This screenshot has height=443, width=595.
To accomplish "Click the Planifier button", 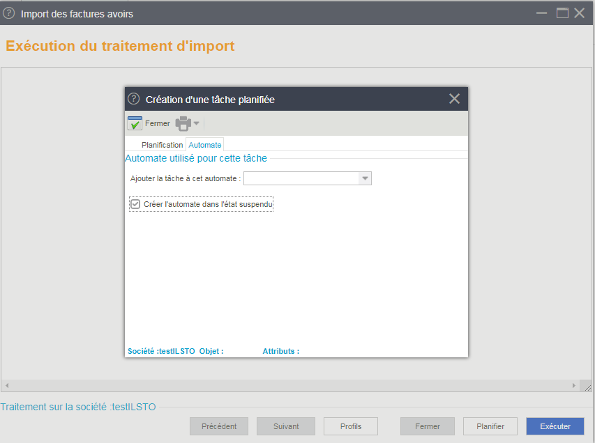I will [x=490, y=426].
